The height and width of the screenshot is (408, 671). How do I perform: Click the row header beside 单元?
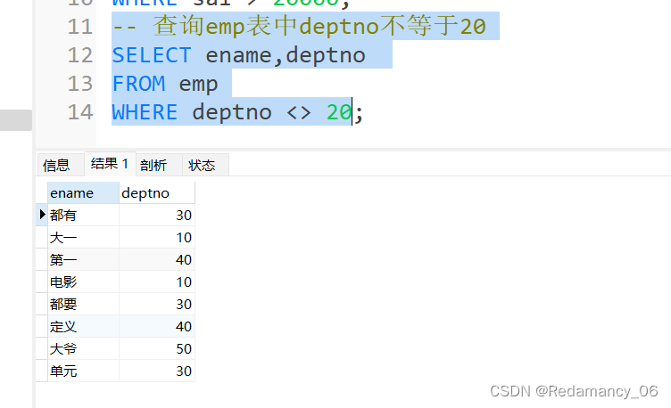point(42,371)
